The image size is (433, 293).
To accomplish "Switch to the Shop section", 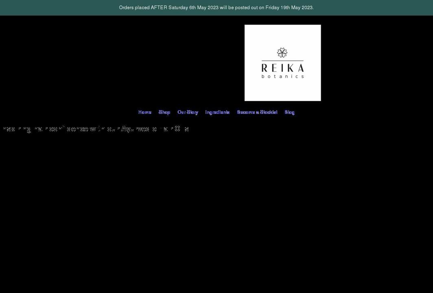I will 164,112.
